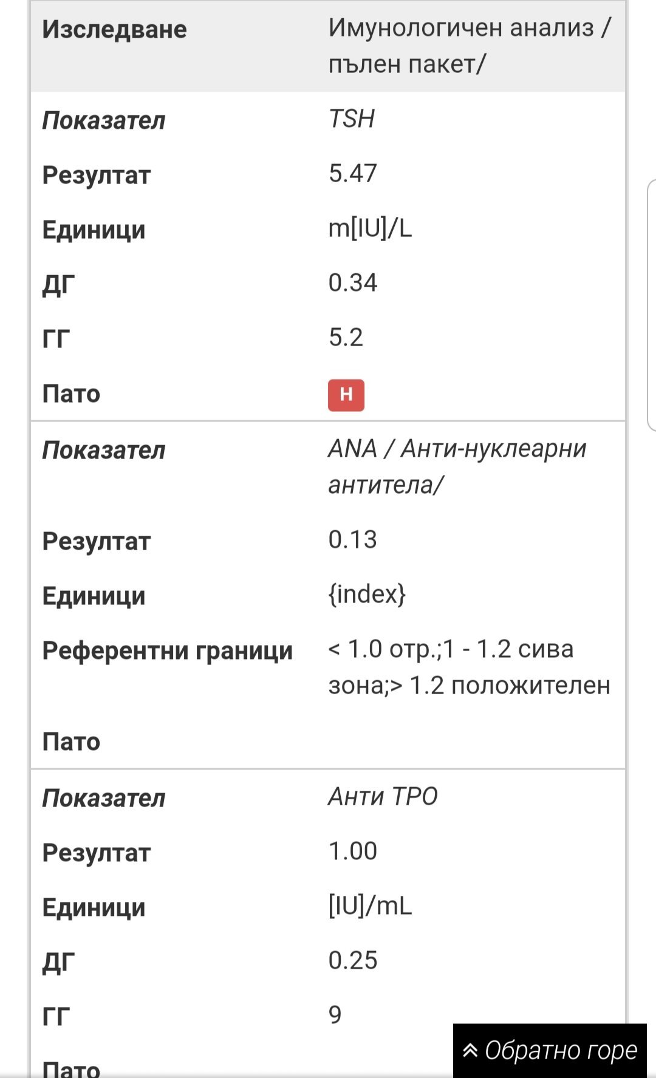
Task: Click the ANA reference range text
Action: click(469, 667)
